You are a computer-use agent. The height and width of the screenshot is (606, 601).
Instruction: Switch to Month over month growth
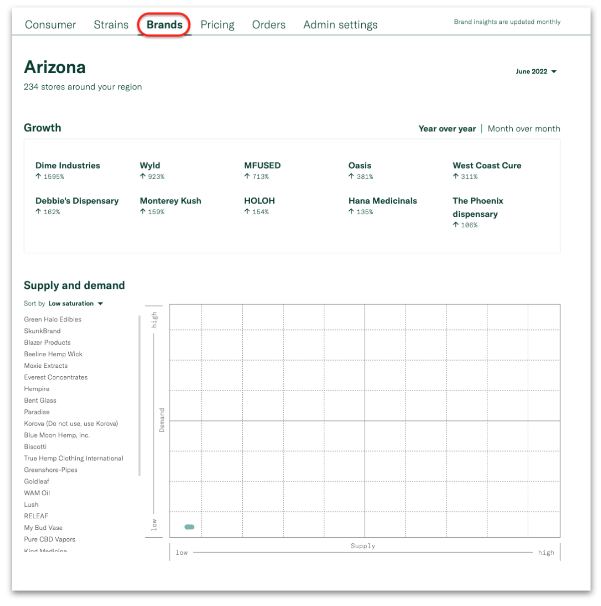click(524, 129)
